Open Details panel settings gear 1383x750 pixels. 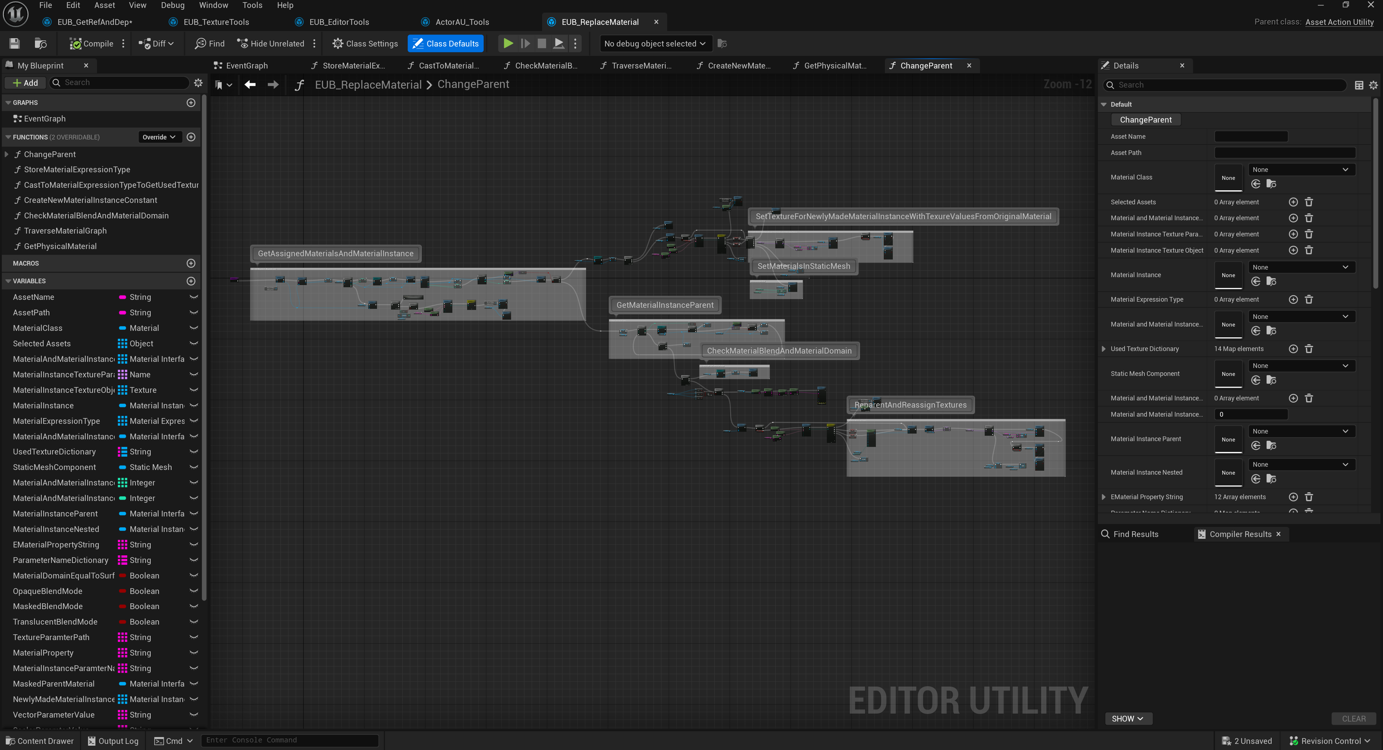click(x=1373, y=85)
